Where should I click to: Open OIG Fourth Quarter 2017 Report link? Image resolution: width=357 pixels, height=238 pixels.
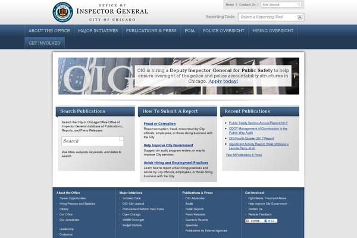click(x=251, y=139)
